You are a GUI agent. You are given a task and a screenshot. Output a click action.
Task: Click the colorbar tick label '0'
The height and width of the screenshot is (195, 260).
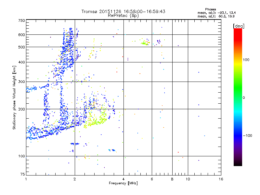pos(244,97)
